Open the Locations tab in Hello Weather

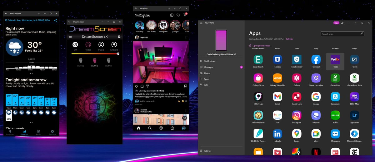[10, 132]
